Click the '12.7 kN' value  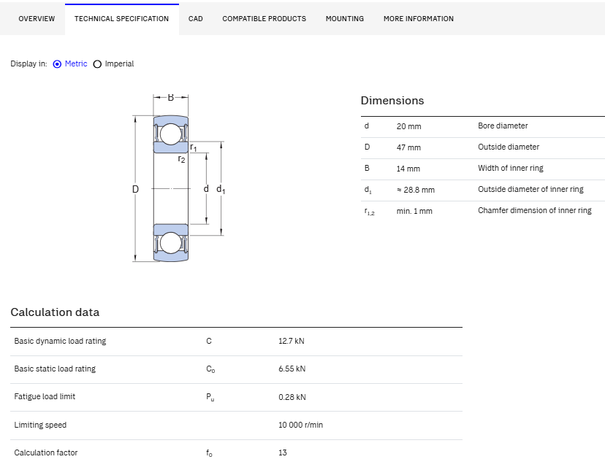click(x=292, y=342)
